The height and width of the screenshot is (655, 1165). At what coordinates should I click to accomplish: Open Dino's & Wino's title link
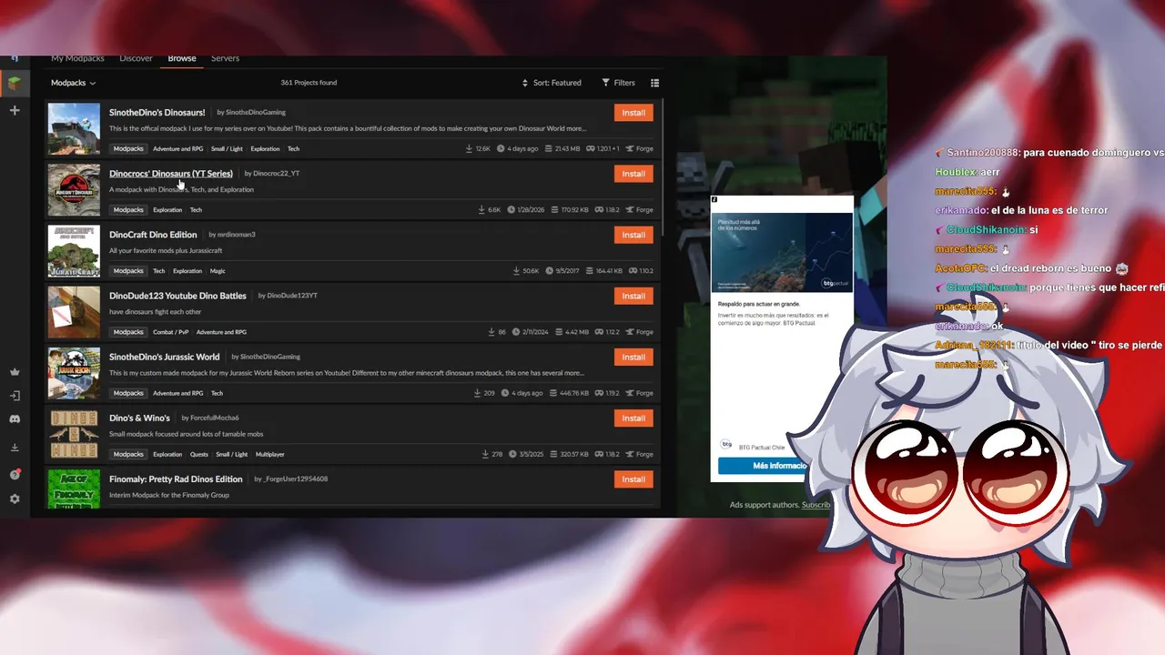point(139,418)
